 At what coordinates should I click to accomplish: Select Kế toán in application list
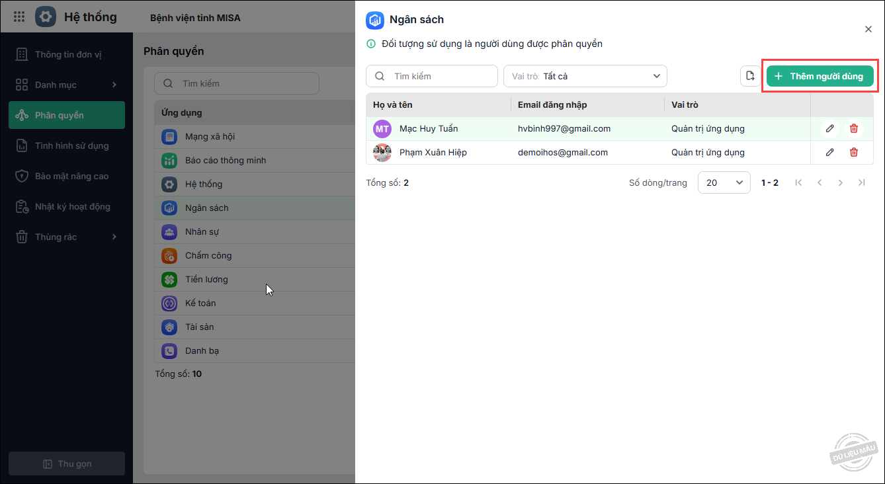[200, 303]
